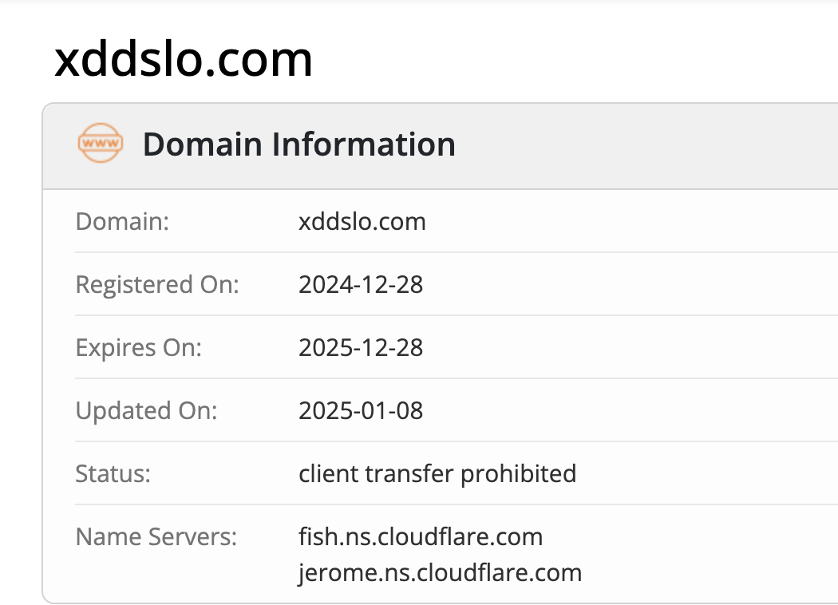The height and width of the screenshot is (605, 838).
Task: Select the xddslo.com value in Domain row
Action: [362, 221]
